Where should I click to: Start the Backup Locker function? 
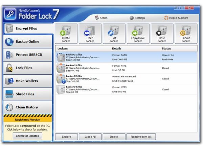(186, 34)
